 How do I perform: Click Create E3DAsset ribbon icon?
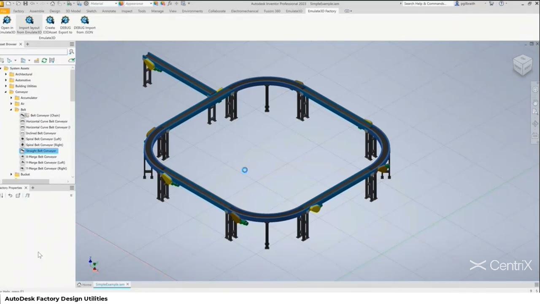point(50,25)
